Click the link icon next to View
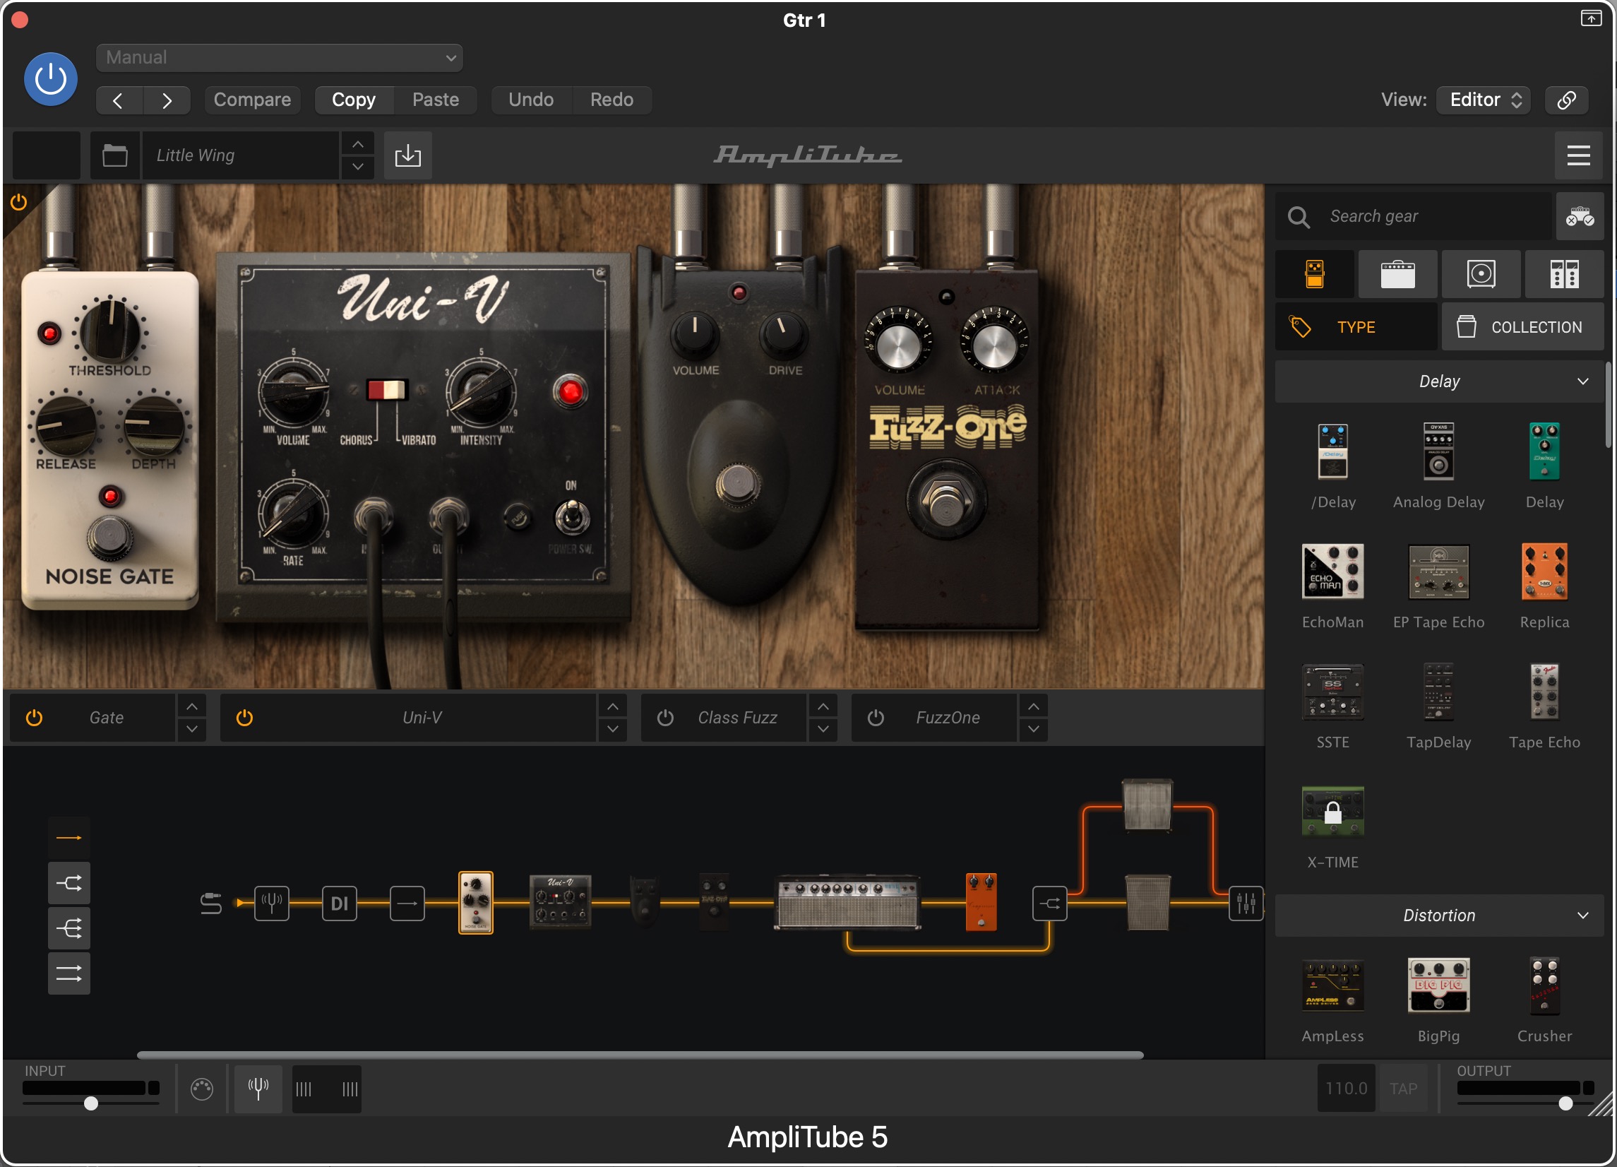 1566,100
